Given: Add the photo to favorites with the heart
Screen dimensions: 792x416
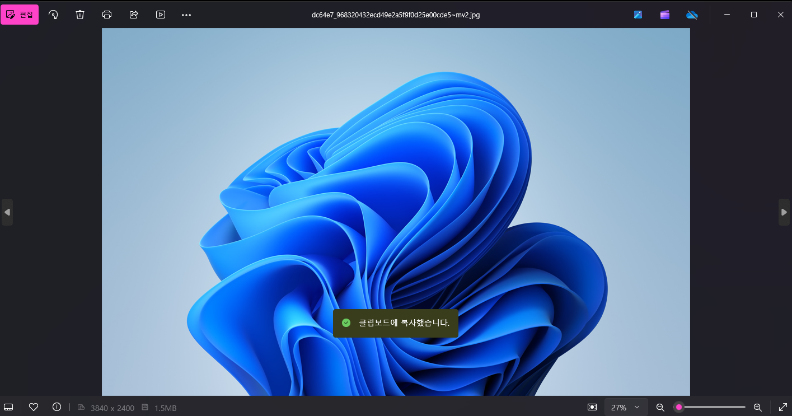Looking at the screenshot, I should click(34, 407).
